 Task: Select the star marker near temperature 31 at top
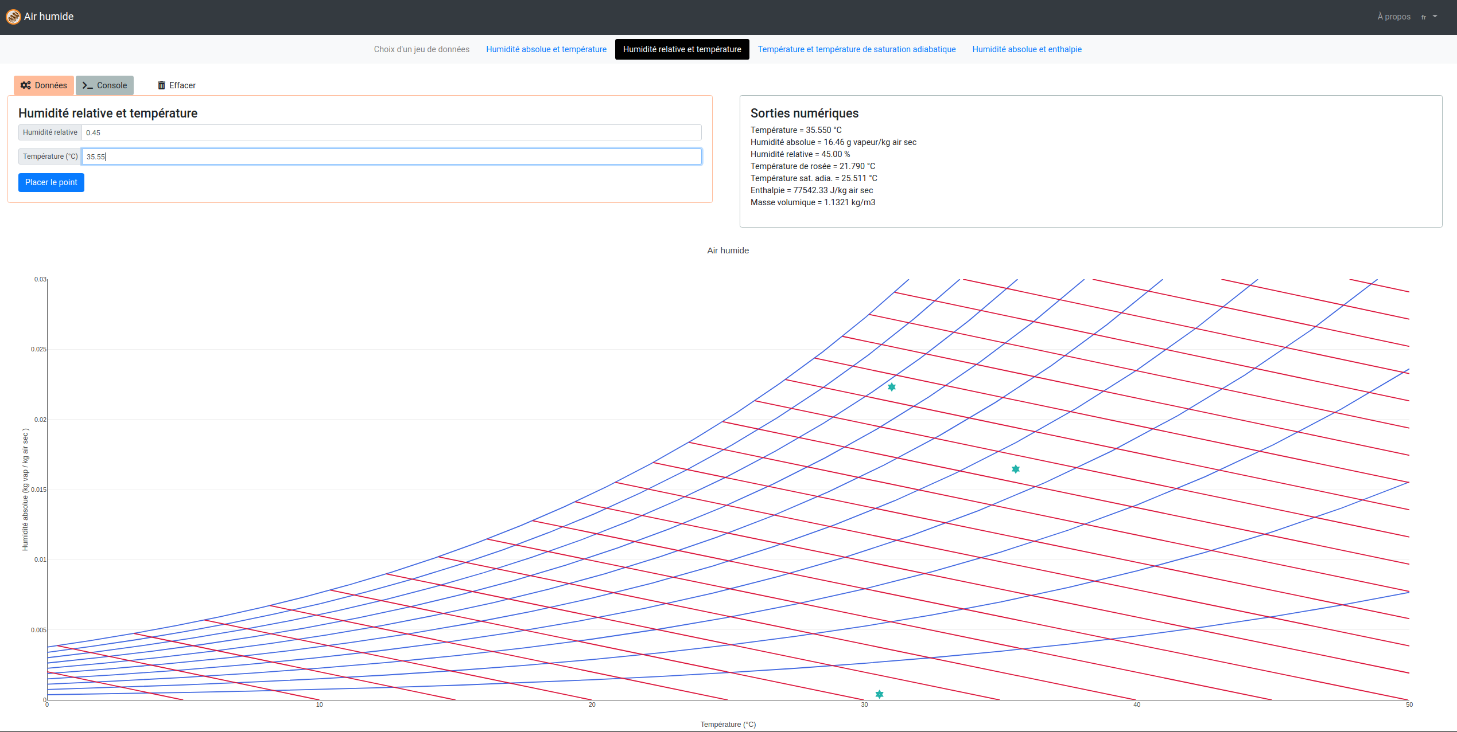[892, 387]
